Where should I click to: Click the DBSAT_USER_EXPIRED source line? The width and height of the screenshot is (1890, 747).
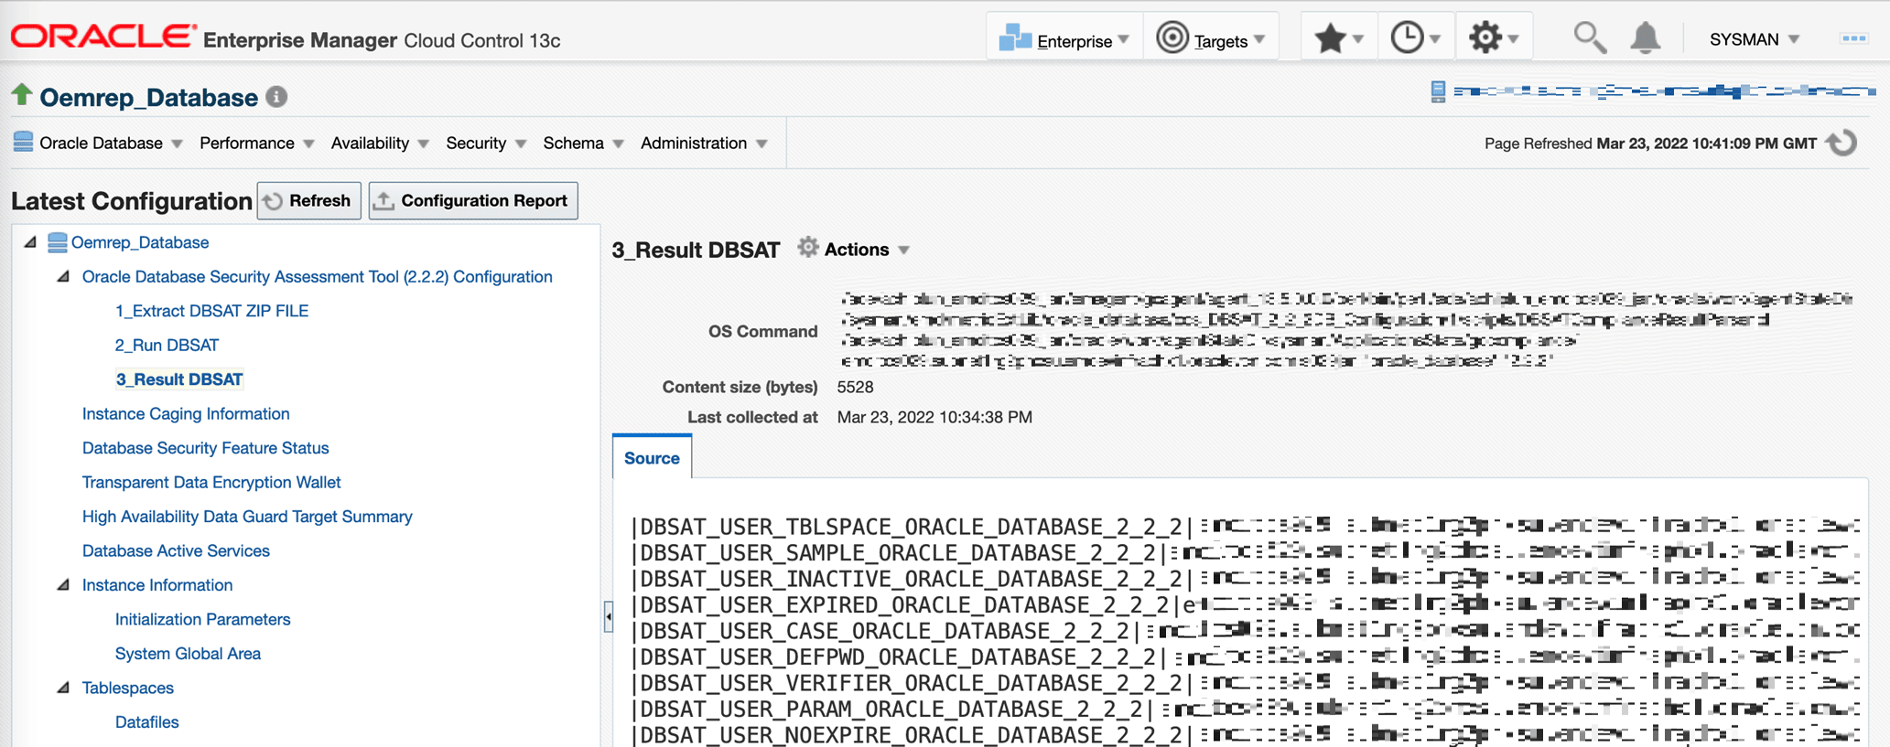pyautogui.click(x=1245, y=605)
